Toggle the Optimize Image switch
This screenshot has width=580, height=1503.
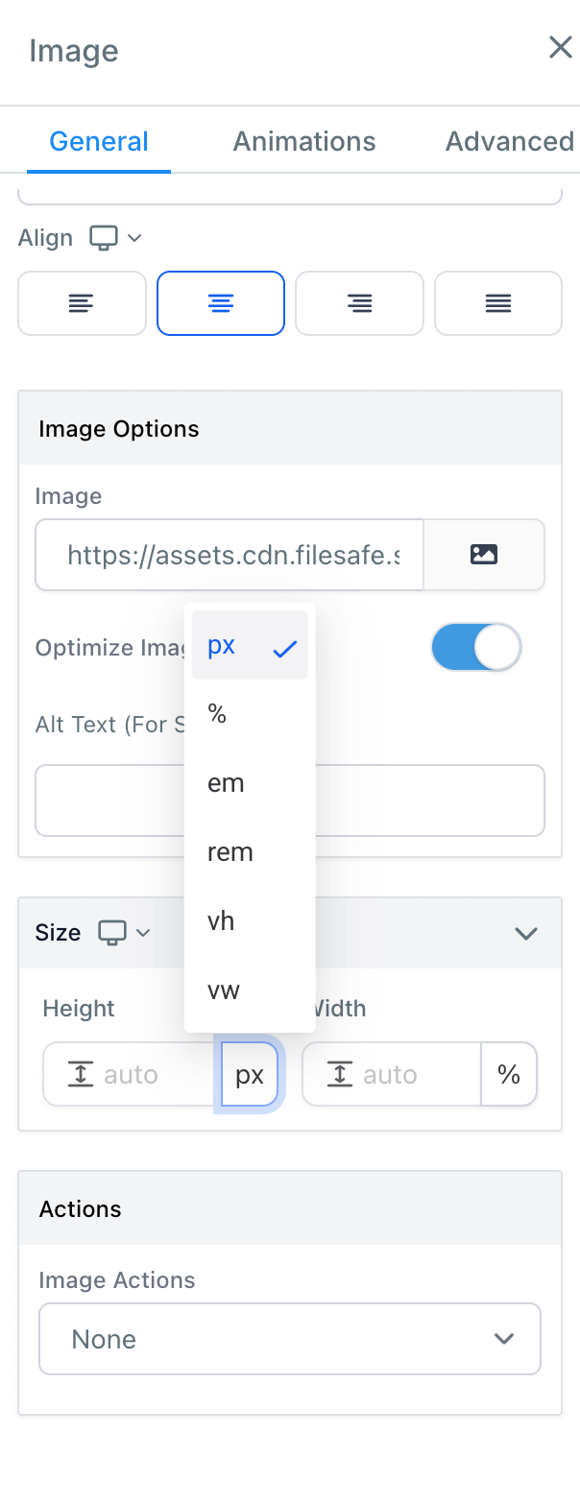[x=476, y=648]
